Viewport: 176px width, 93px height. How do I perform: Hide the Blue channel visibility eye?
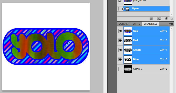click(x=120, y=59)
